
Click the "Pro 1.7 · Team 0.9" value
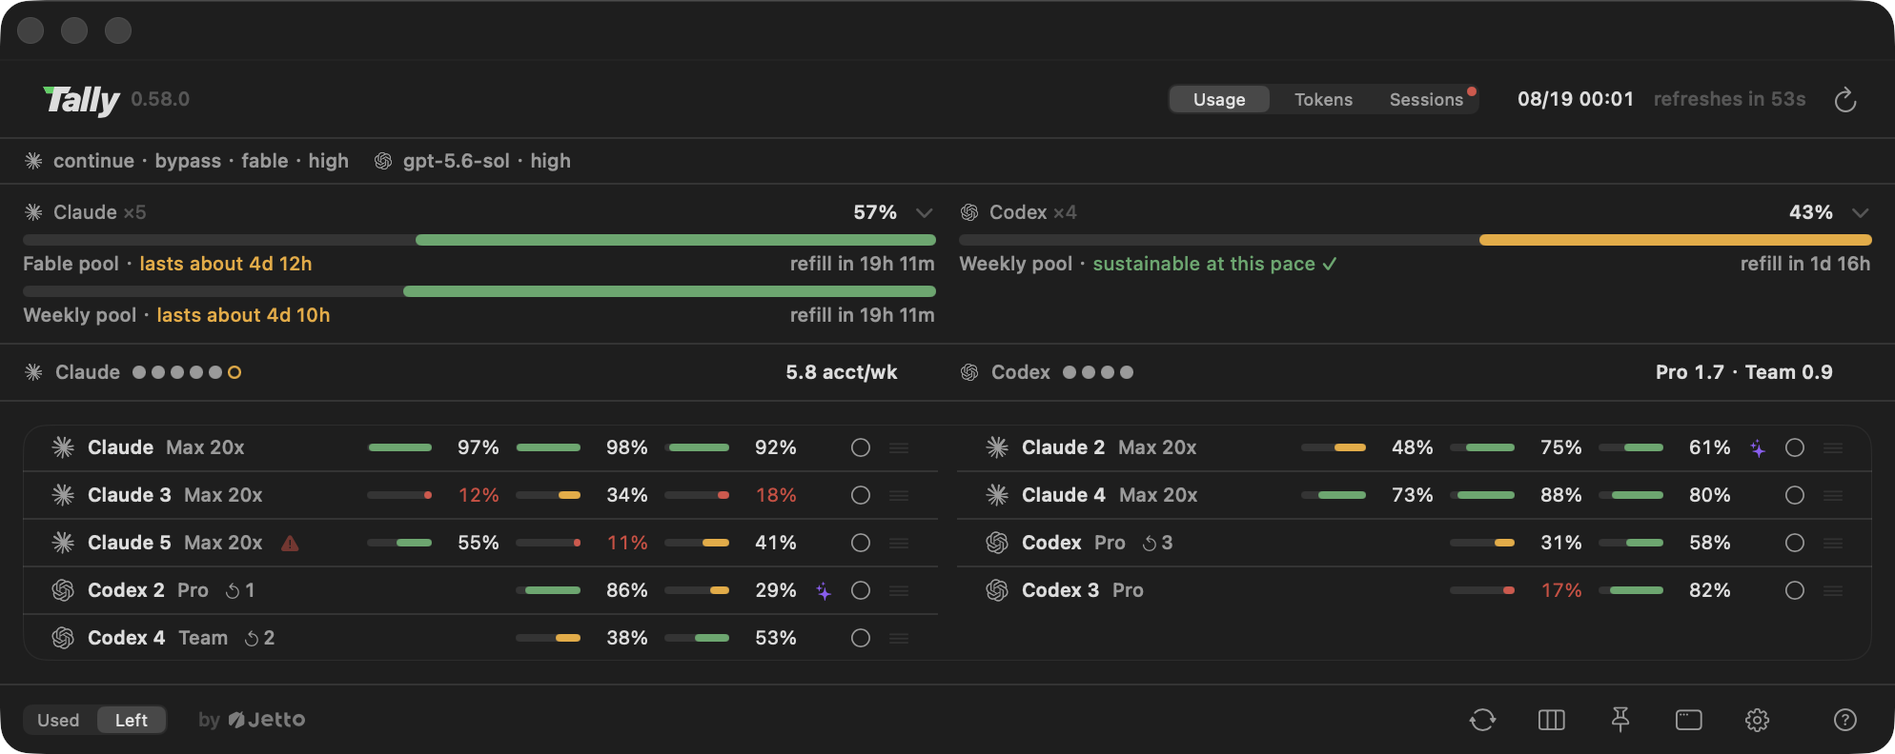(x=1743, y=372)
